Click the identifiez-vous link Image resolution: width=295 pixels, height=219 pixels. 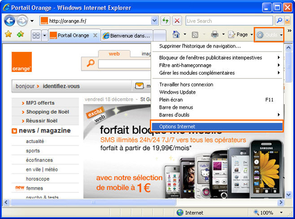tap(61, 86)
